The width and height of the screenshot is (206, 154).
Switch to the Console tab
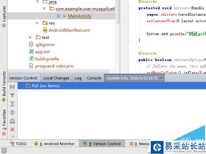pos(94,78)
